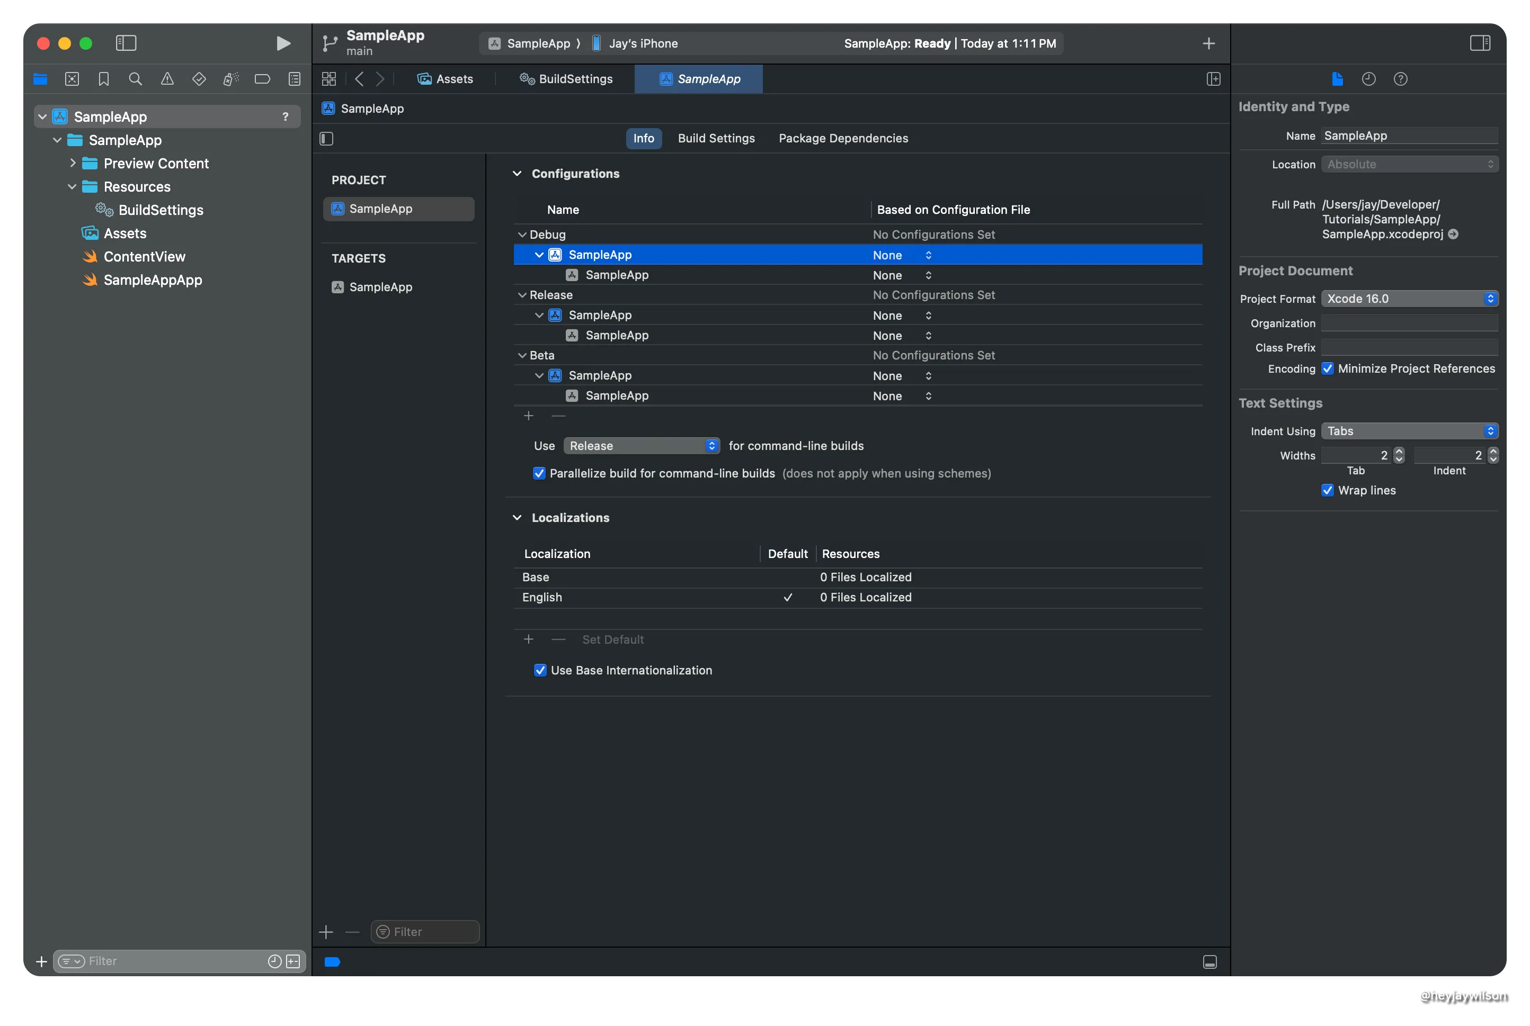The image size is (1530, 1026).
Task: Collapse the Beta configuration row
Action: [522, 355]
